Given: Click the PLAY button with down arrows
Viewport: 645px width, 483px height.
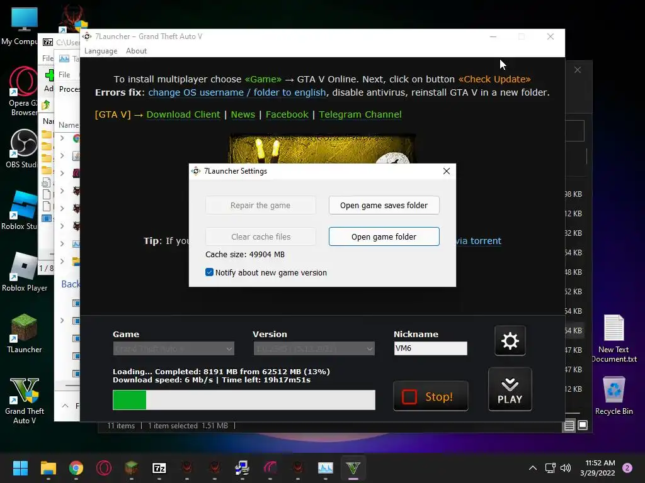Looking at the screenshot, I should pyautogui.click(x=510, y=389).
